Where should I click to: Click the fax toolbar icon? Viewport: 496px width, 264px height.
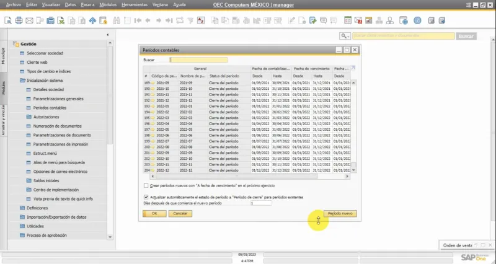(x=50, y=21)
